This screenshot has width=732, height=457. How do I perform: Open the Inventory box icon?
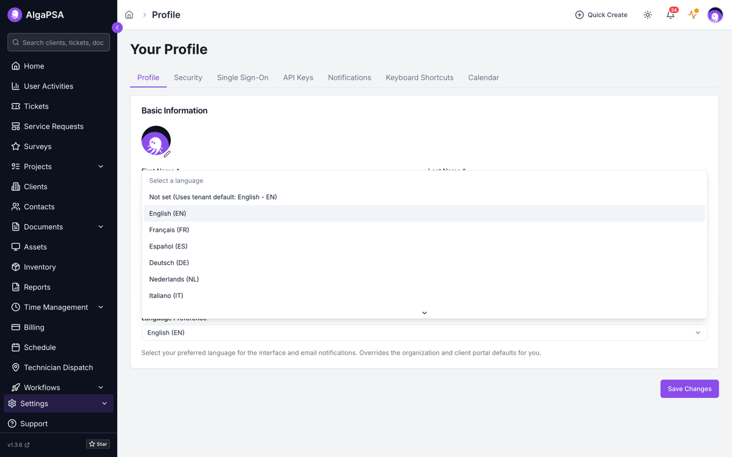(16, 267)
